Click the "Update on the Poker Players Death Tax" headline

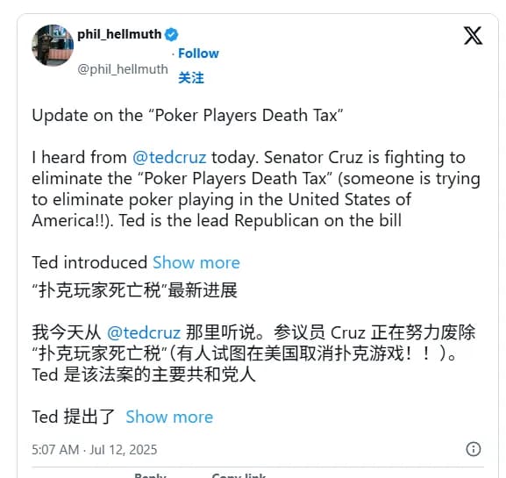click(x=188, y=115)
